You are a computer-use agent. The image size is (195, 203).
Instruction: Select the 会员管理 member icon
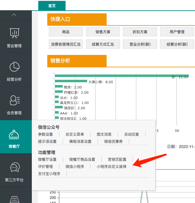[14, 100]
